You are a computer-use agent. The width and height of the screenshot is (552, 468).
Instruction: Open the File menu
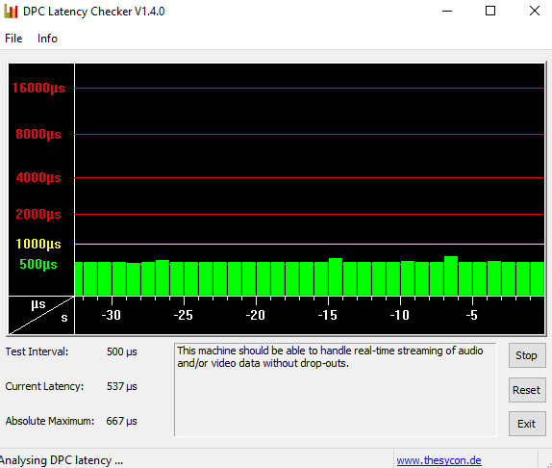[x=13, y=39]
